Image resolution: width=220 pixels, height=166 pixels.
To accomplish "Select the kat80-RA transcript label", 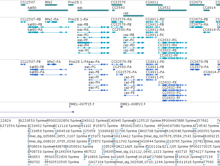I will coord(35,30).
